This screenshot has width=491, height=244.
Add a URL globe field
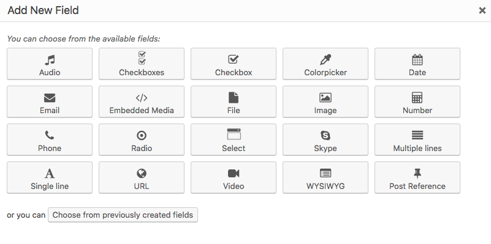coord(142,177)
